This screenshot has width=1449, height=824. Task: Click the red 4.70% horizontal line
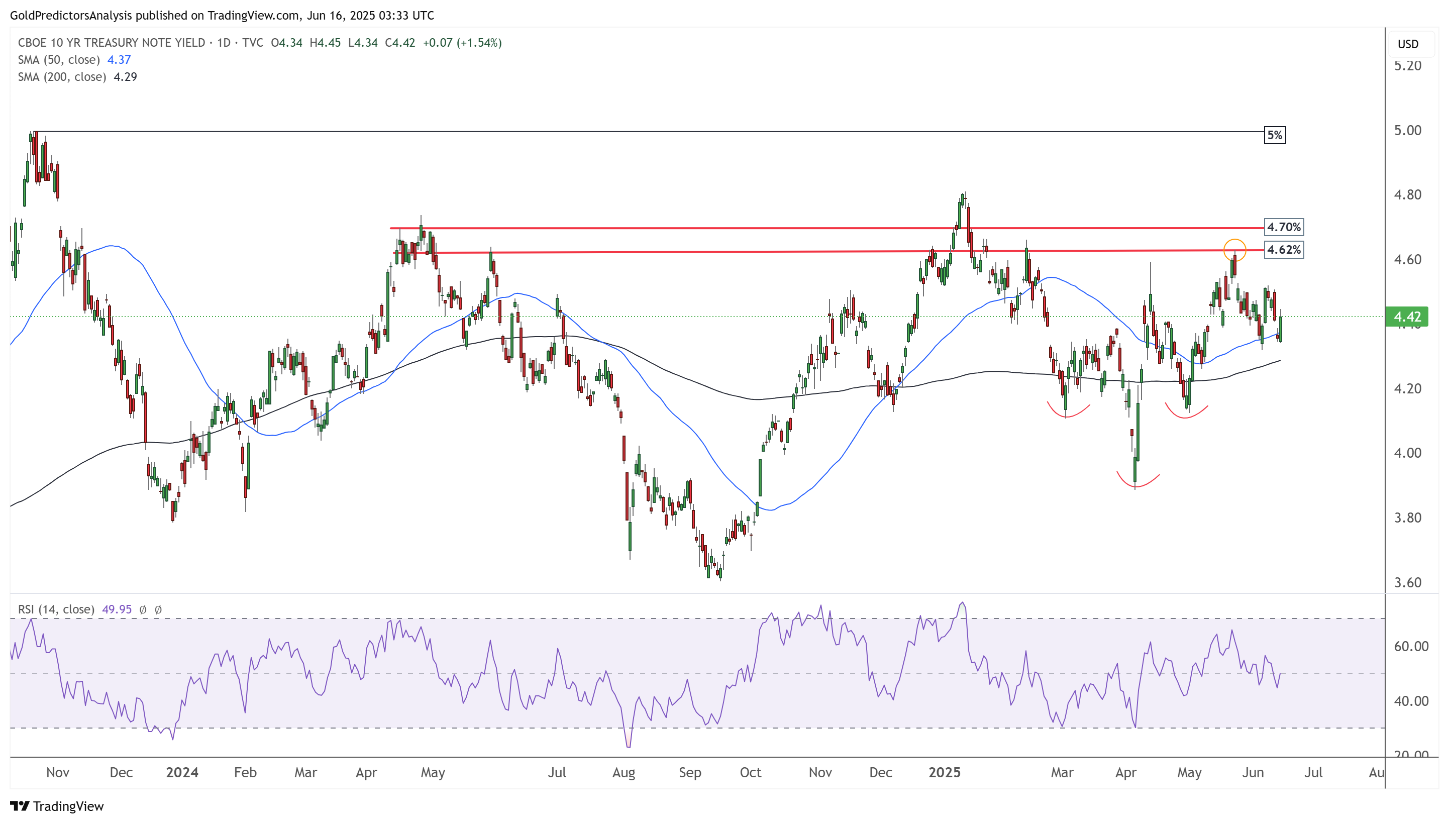click(x=826, y=228)
